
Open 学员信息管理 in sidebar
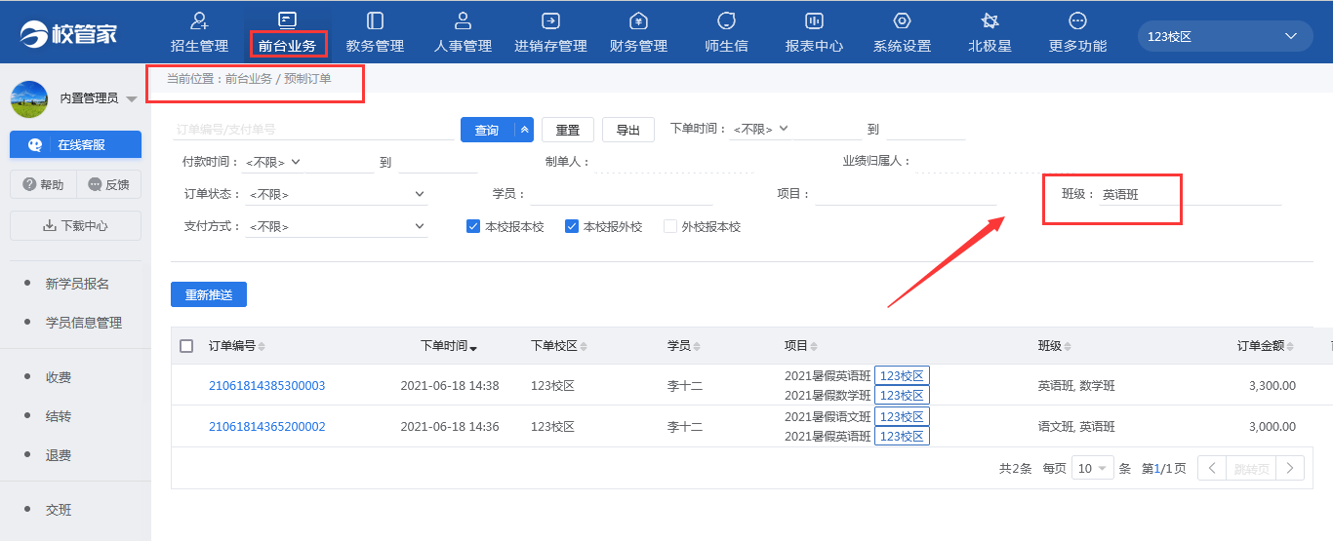pyautogui.click(x=84, y=323)
